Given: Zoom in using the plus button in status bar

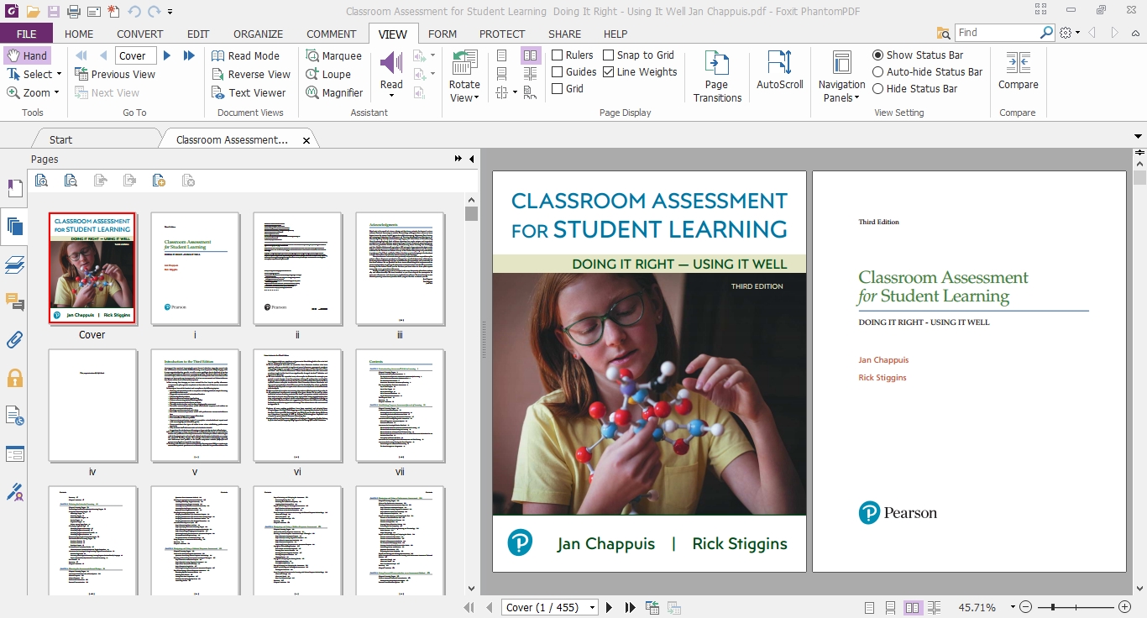Looking at the screenshot, I should tap(1124, 607).
